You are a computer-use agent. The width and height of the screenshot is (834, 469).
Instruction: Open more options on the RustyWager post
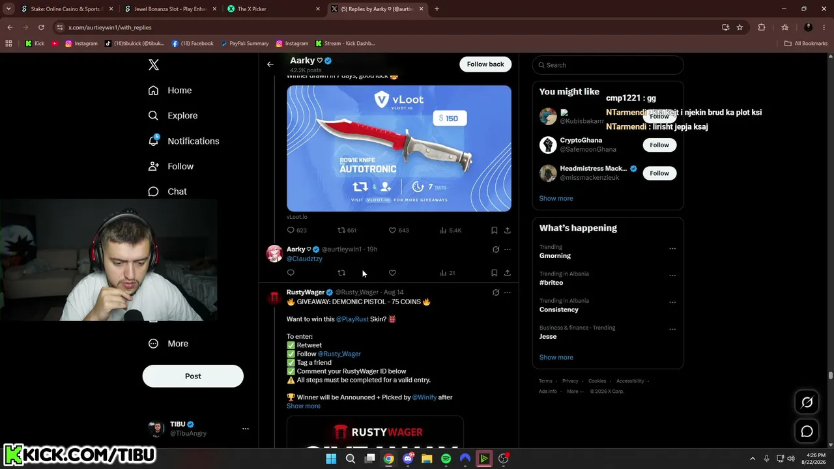[x=508, y=292]
